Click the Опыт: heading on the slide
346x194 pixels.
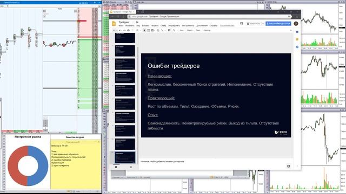tap(152, 115)
